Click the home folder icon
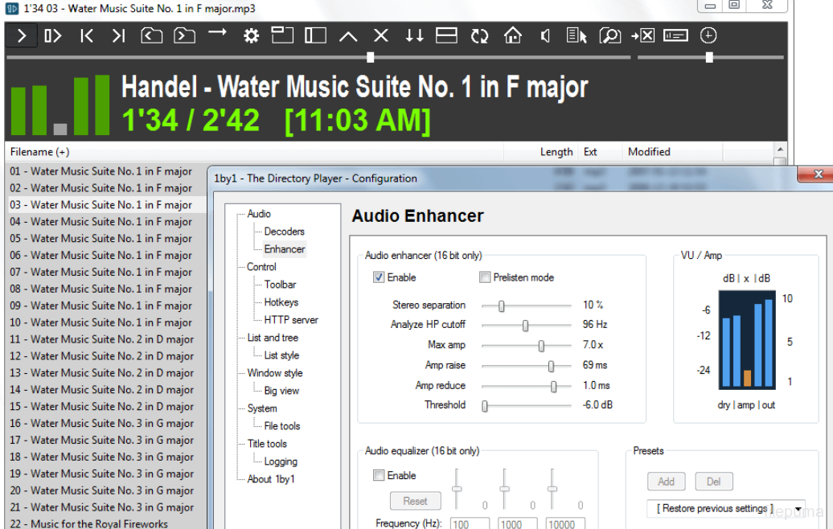This screenshot has height=529, width=833. pos(513,35)
